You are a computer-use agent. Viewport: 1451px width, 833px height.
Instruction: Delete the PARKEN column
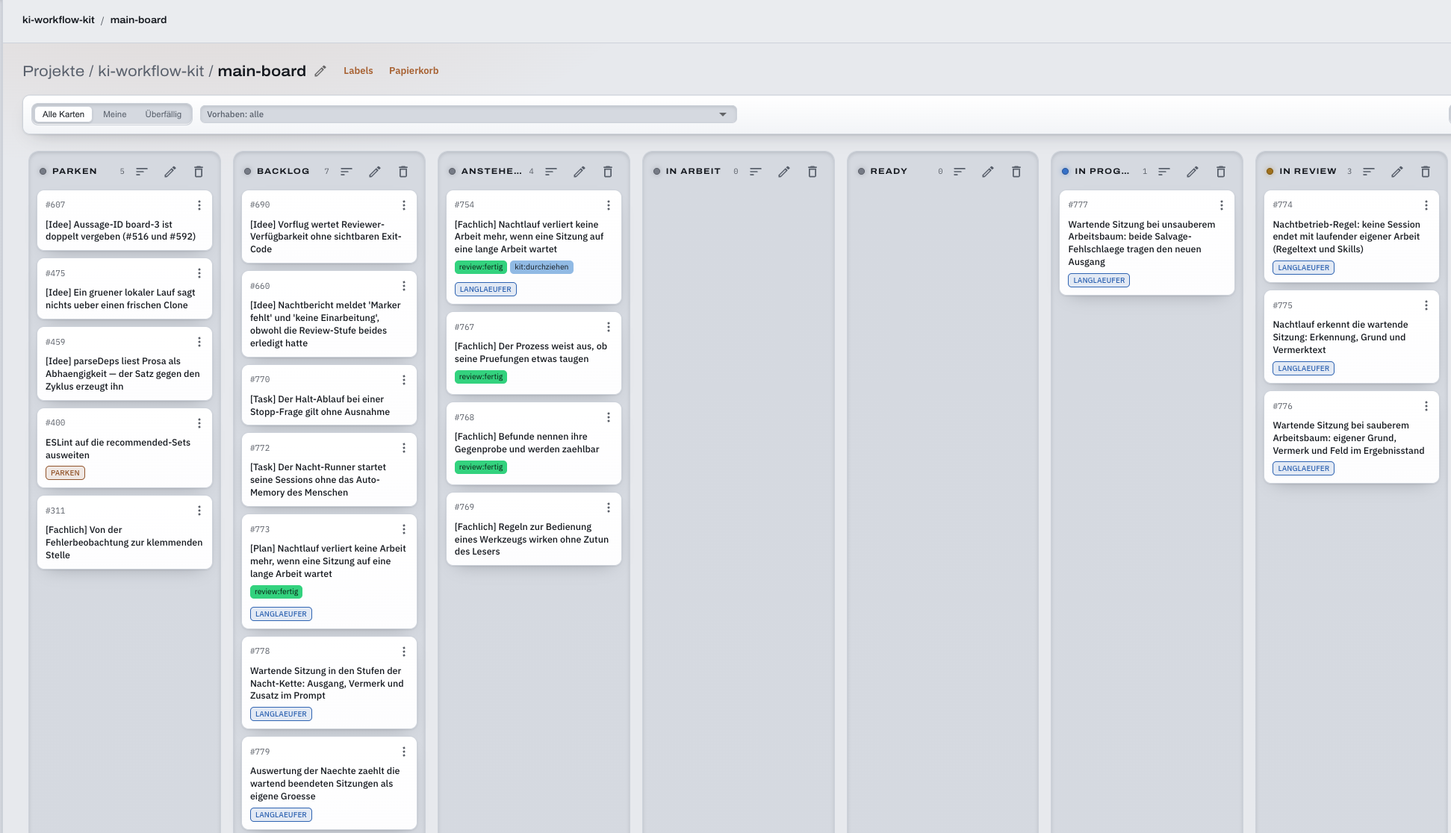pyautogui.click(x=199, y=172)
